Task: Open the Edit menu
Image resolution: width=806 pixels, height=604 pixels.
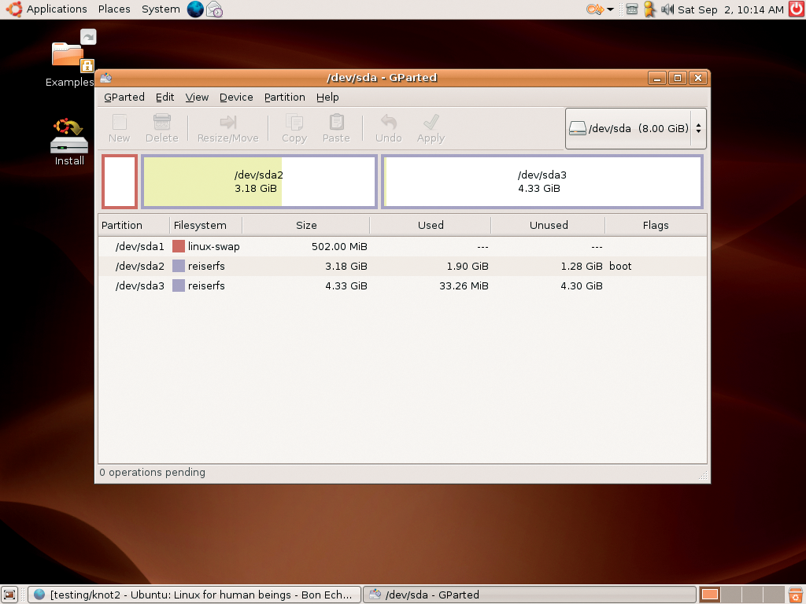Action: 165,97
